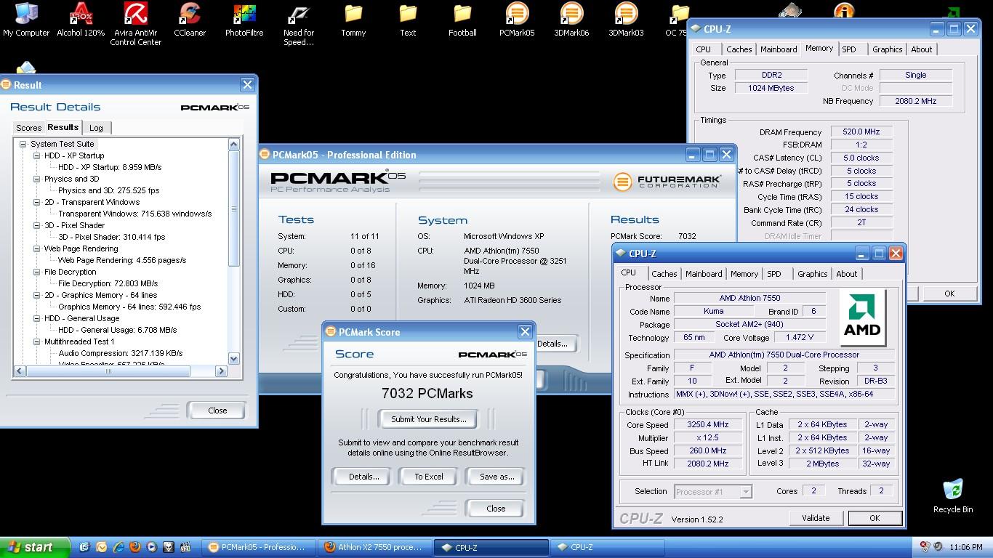Click the DRAM Frequency 520.0 MHz value
This screenshot has width=993, height=558.
click(x=861, y=132)
